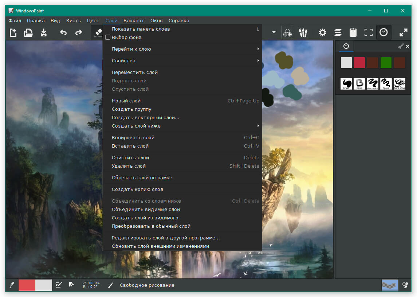The width and height of the screenshot is (417, 297).
Task: Select the Eraser tool in the toolbar
Action: coord(98,33)
